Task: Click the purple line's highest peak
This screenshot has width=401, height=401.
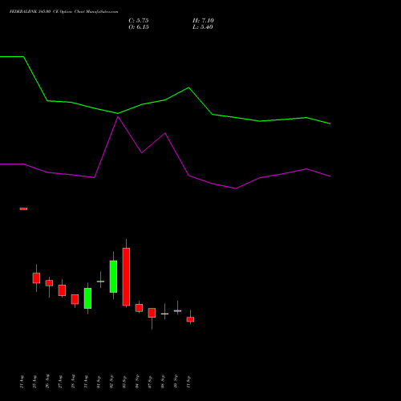Action: (118, 117)
